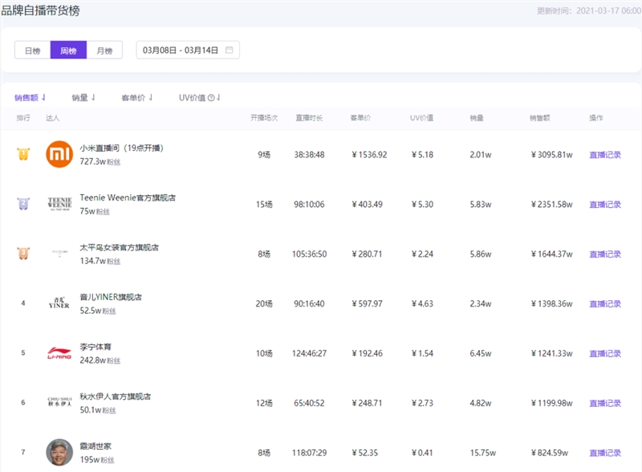The image size is (642, 472).
Task: Click the 242.8w粉丝 follower count
Action: click(100, 360)
